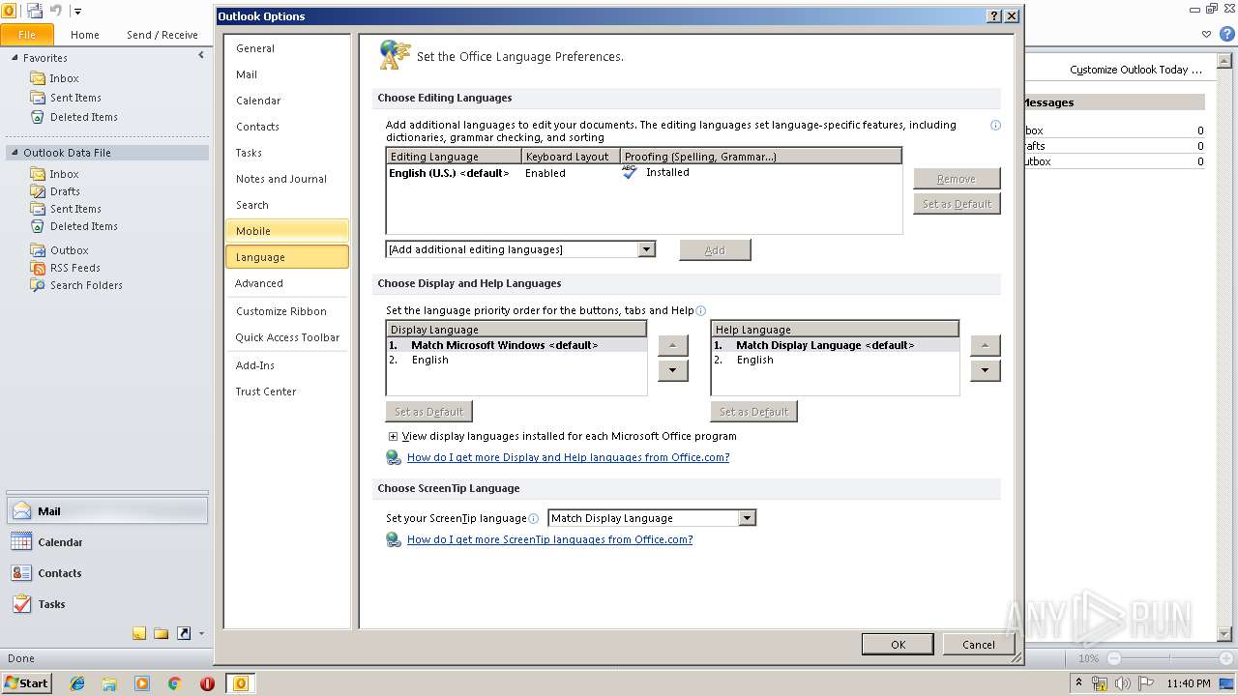The height and width of the screenshot is (696, 1238).
Task: Select English (U.S.) editing language row
Action: (644, 173)
